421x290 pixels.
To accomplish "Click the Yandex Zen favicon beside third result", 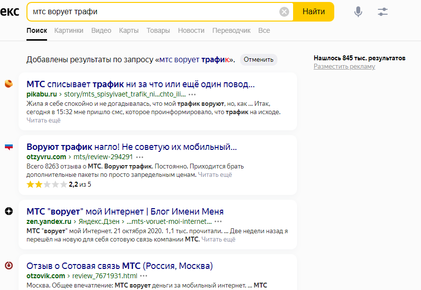I will click(8, 211).
